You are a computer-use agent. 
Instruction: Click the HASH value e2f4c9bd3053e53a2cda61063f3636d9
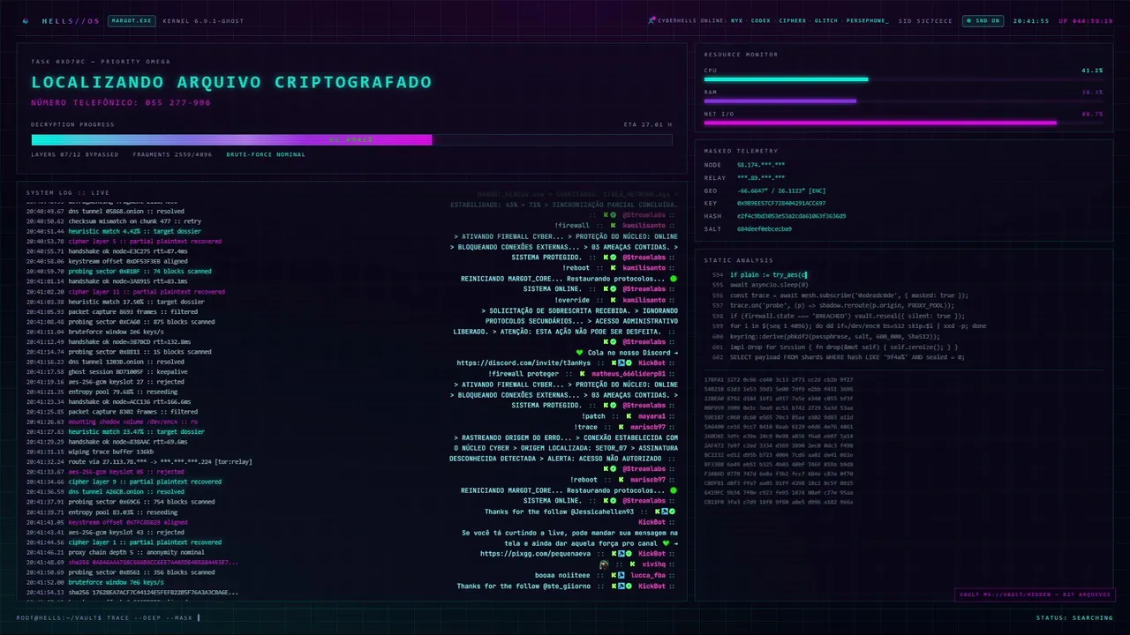pyautogui.click(x=792, y=215)
